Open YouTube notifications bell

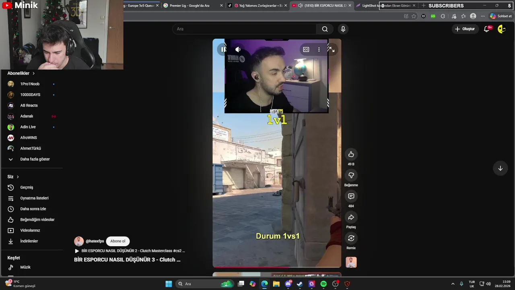click(487, 29)
